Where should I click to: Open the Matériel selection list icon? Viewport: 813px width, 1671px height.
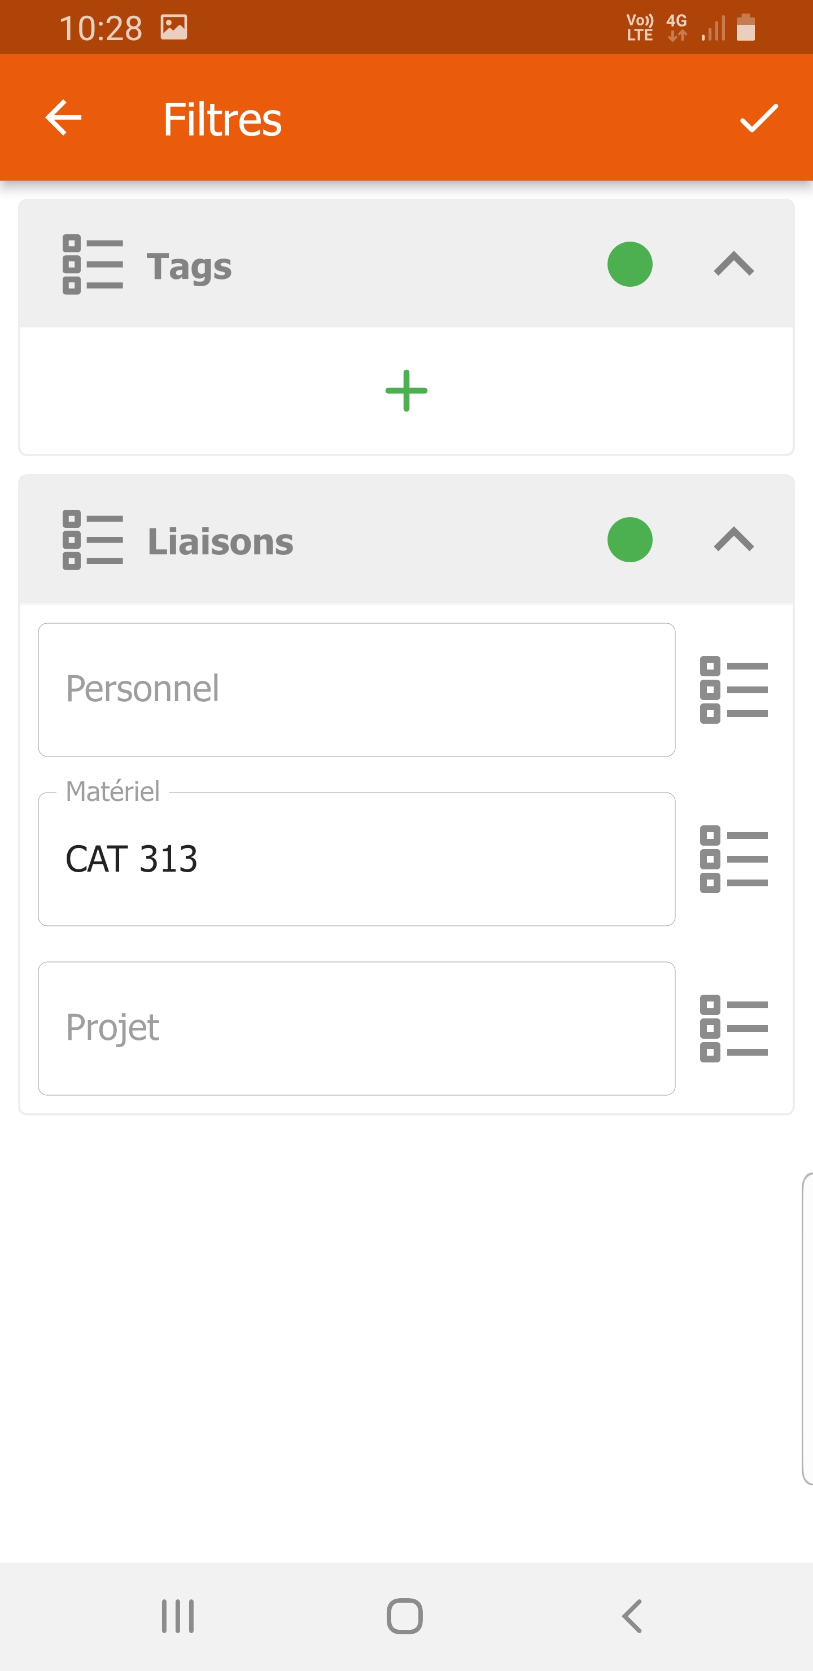734,859
